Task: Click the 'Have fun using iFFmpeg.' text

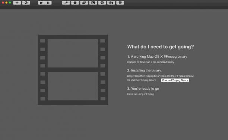Action: pyautogui.click(x=141, y=94)
